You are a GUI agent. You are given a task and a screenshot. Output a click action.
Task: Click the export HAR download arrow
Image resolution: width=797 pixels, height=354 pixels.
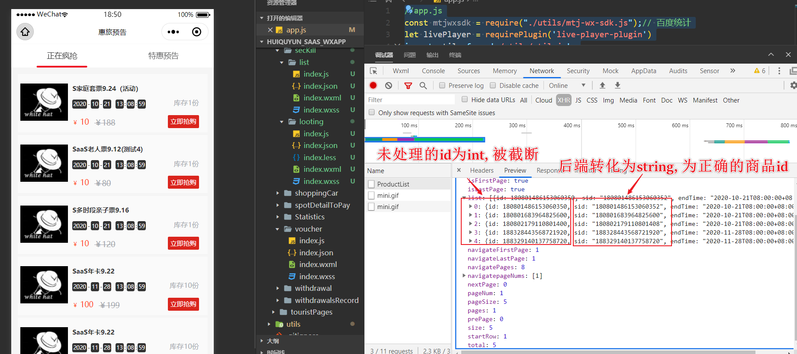pyautogui.click(x=617, y=86)
